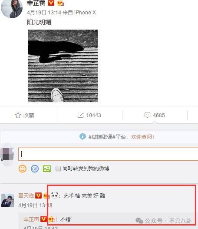Click the green image upload icon
This screenshot has height=229, width=198.
tap(47, 169)
